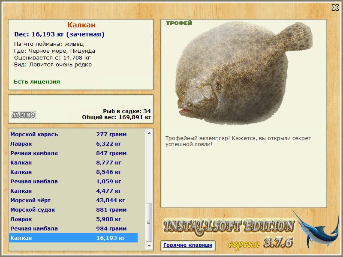The width and height of the screenshot is (343, 257).
Task: Select the Речная камбала 984 грамм row
Action: pos(73,228)
